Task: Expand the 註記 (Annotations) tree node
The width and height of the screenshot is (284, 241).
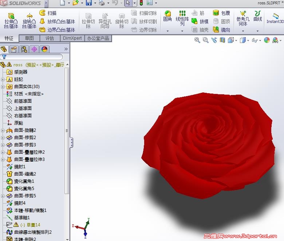Action: [x=3, y=79]
